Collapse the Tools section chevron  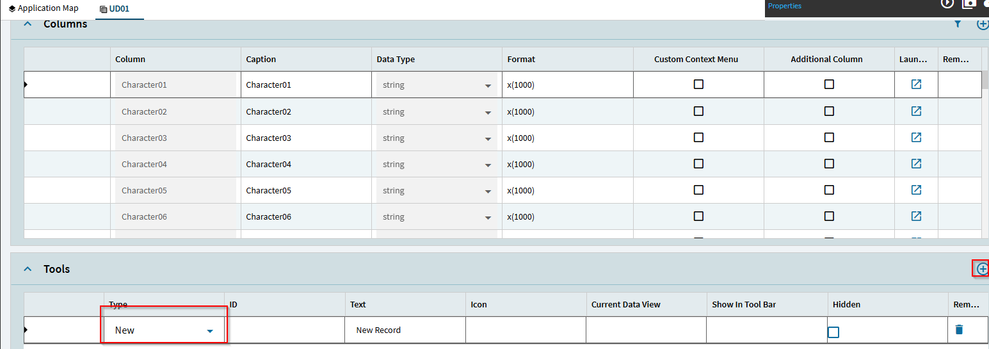(x=28, y=269)
